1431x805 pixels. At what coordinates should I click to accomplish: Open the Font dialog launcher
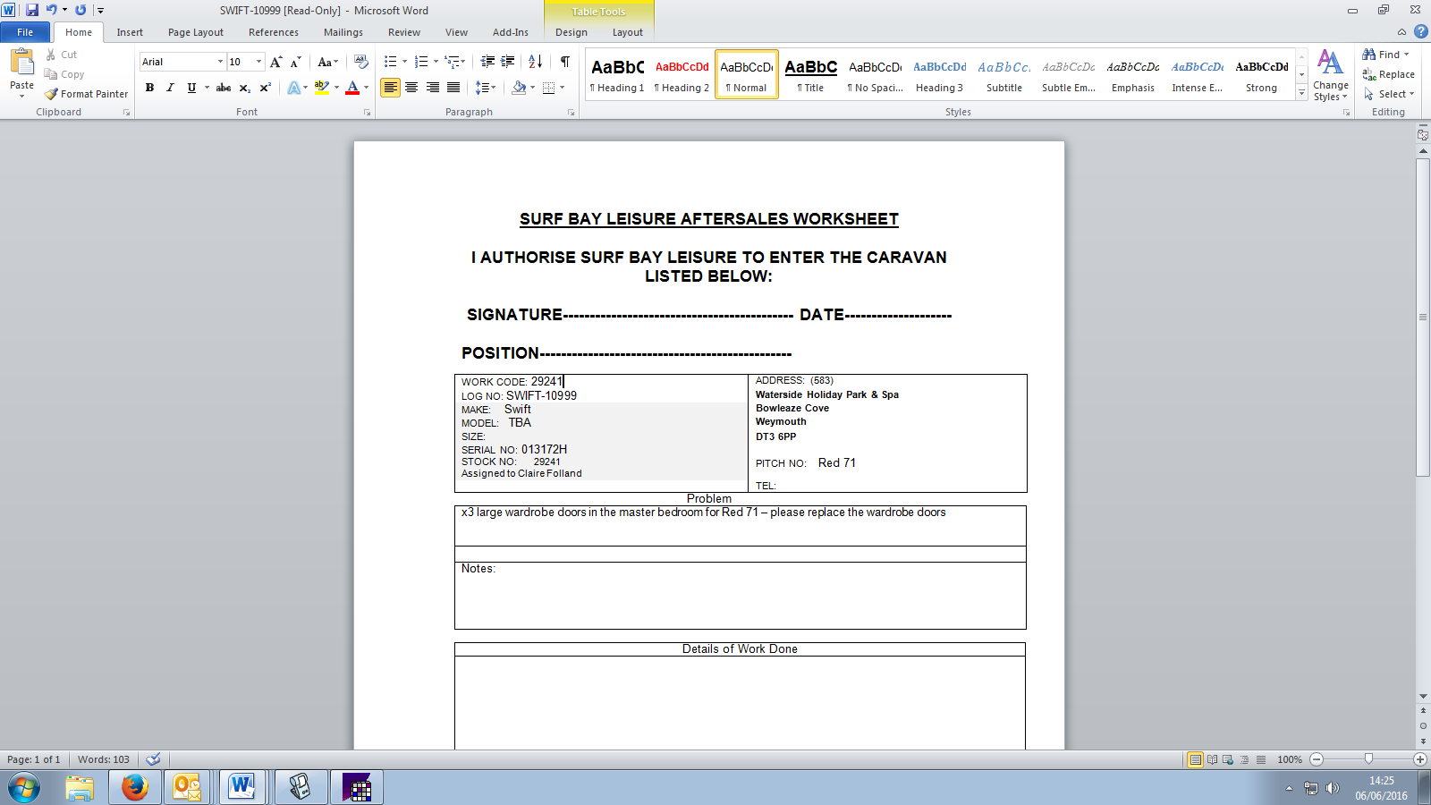click(x=367, y=113)
